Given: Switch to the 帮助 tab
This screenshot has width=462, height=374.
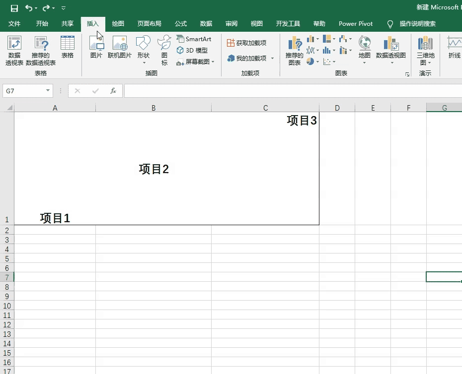Looking at the screenshot, I should [319, 23].
